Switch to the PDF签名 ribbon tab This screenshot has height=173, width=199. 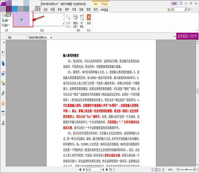[104, 10]
